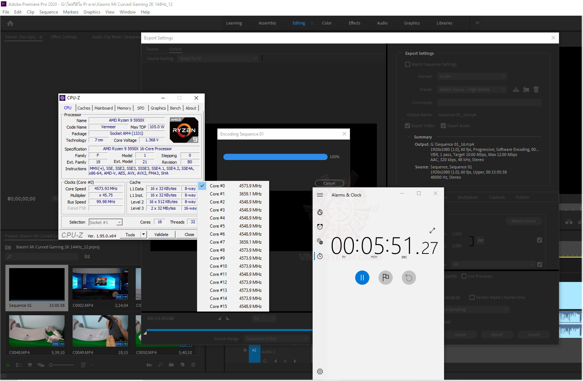Open the Markers menu
This screenshot has width=583, height=381.
coord(71,12)
